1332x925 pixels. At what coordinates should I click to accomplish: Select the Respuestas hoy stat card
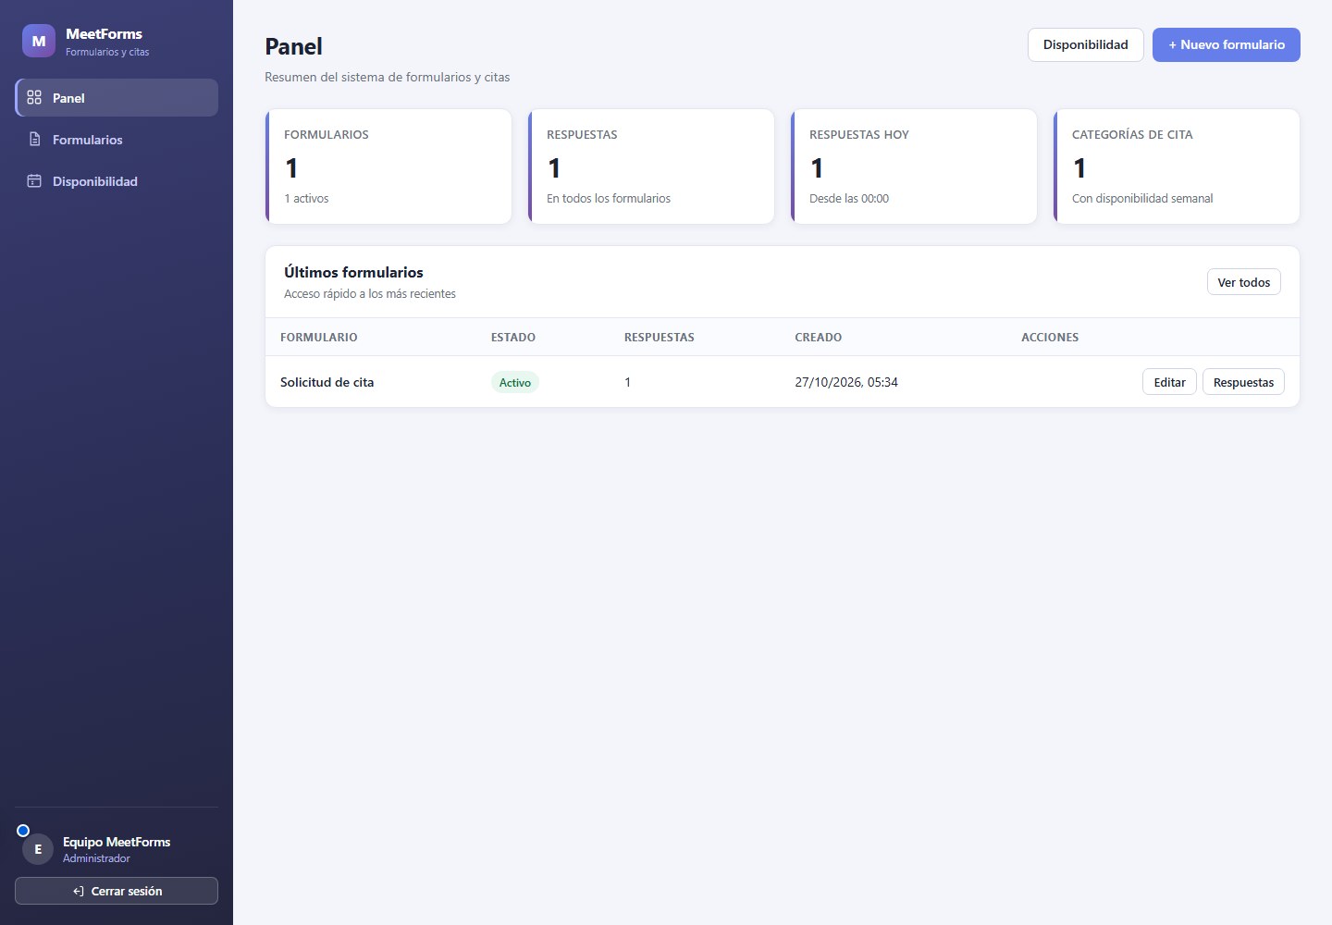pos(914,166)
